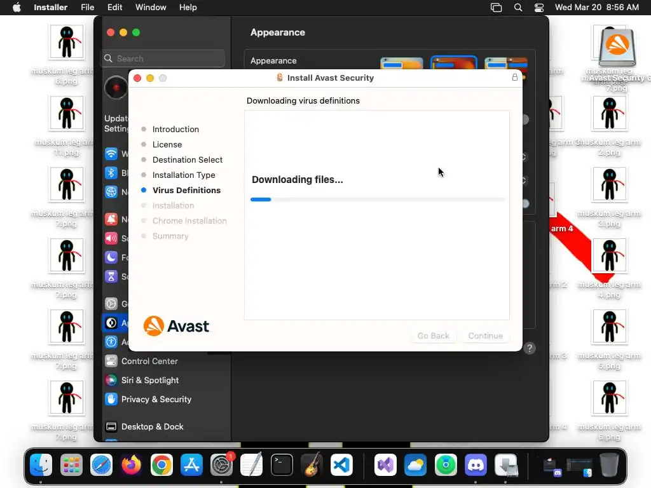Select the Network globe icon in the System Settings sidebar
The height and width of the screenshot is (488, 651).
(x=111, y=192)
